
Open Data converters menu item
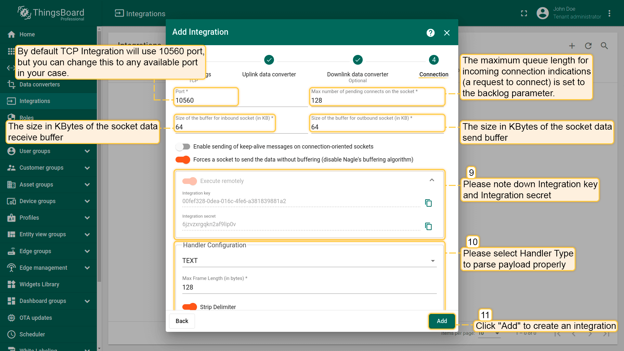[x=48, y=84]
